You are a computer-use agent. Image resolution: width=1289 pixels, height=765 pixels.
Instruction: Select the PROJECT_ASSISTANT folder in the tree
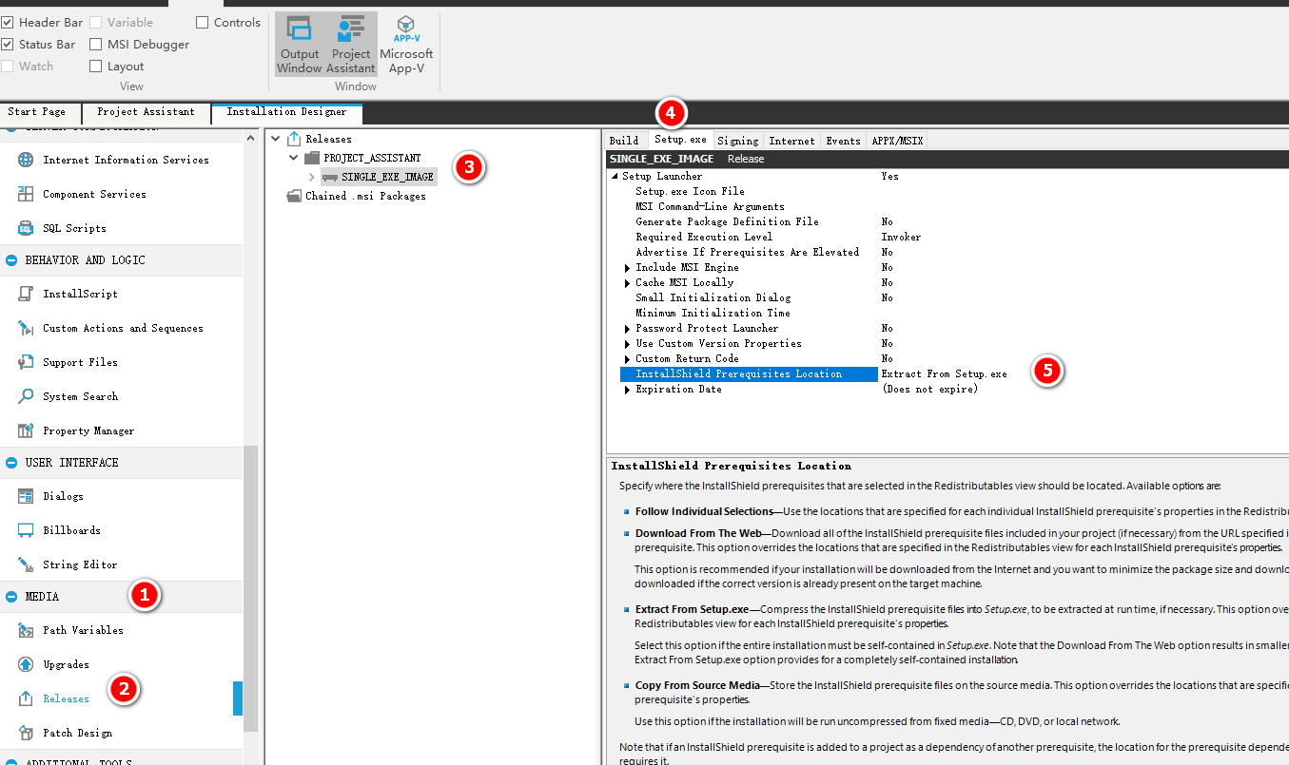click(372, 158)
